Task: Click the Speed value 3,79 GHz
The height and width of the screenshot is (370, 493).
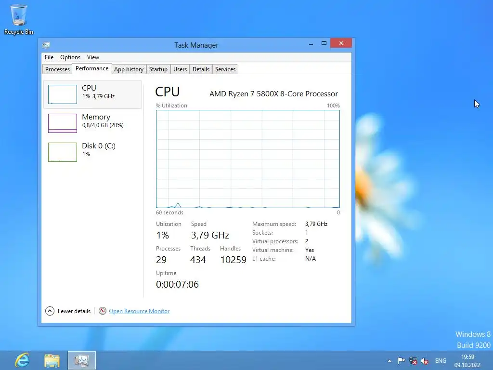Action: tap(210, 235)
